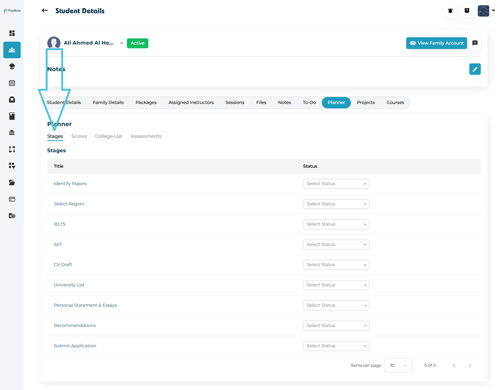The height and width of the screenshot is (390, 504).
Task: Open the items per page dropdown
Action: 398,366
